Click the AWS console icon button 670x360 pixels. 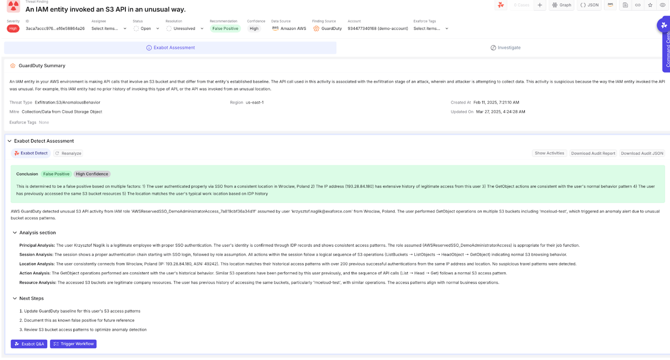click(x=610, y=5)
